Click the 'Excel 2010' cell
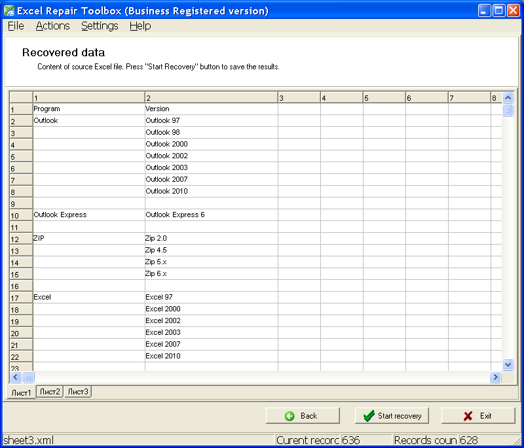The width and height of the screenshot is (524, 448). click(x=211, y=356)
